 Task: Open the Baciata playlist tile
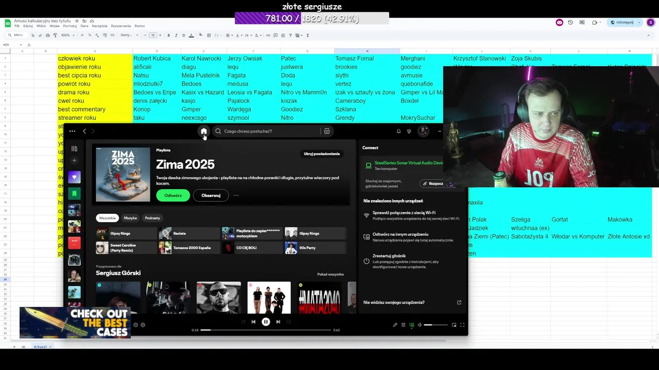[189, 233]
